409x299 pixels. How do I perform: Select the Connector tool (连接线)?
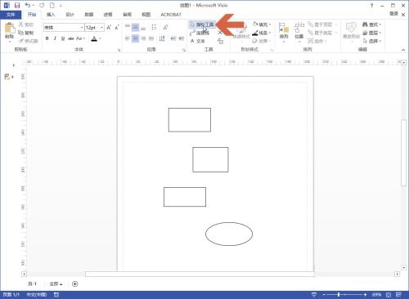(200, 33)
